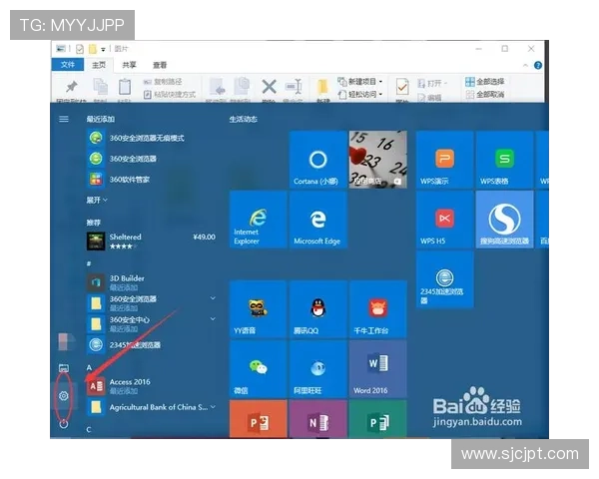
Task: Click the delete X icon in Explorer ribbon
Action: (269, 87)
